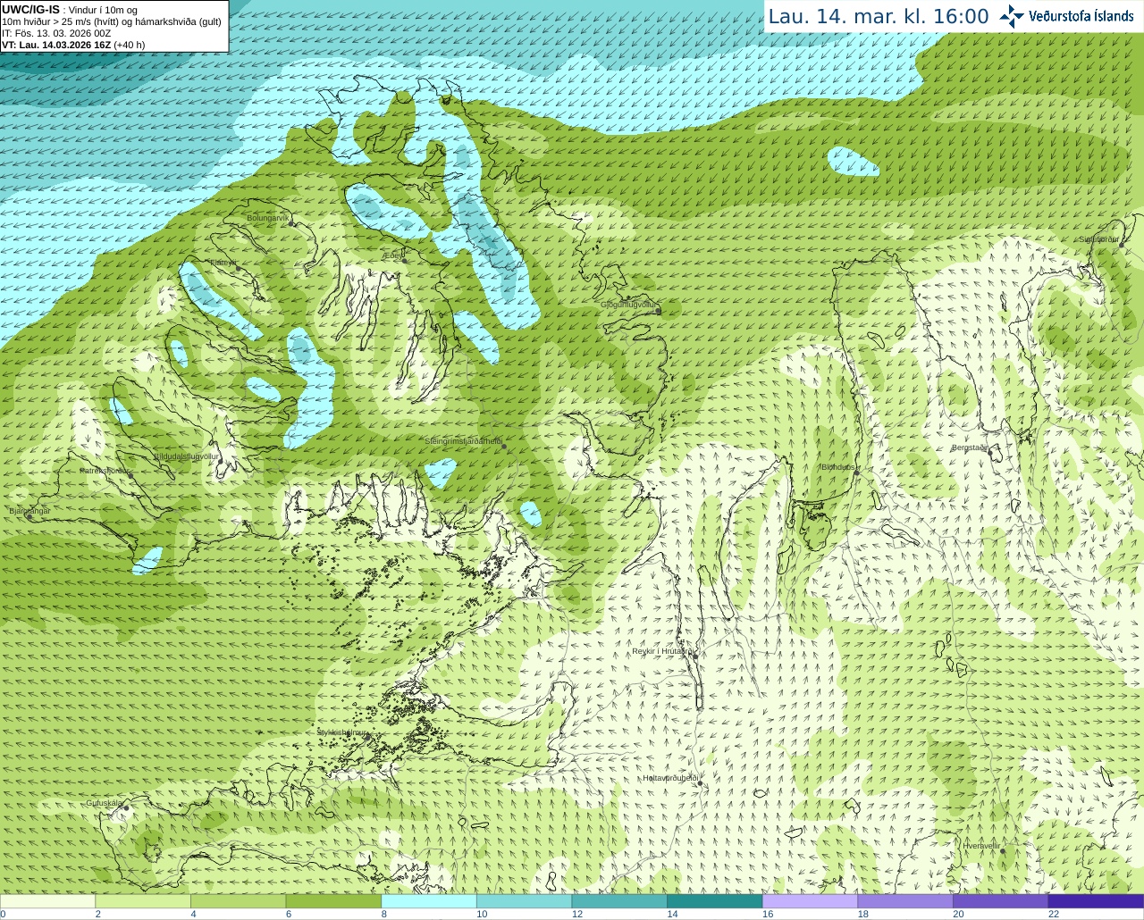Select the Gjögurflugvöllur station label
The image size is (1144, 920).
[x=629, y=305]
